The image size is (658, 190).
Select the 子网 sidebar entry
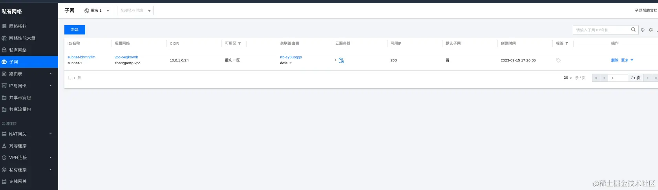pyautogui.click(x=29, y=62)
